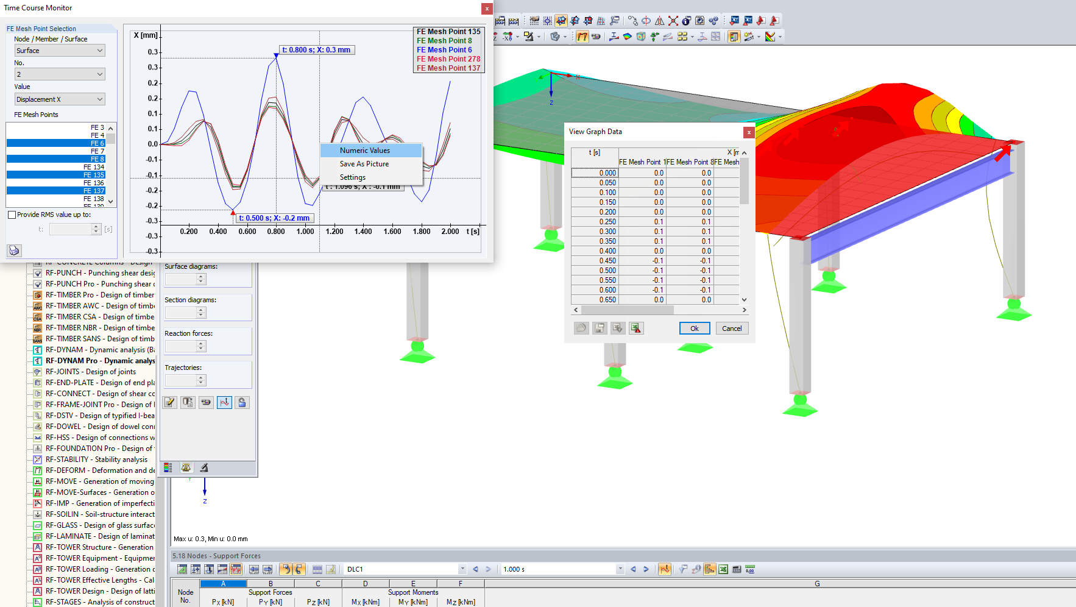This screenshot has width=1076, height=607.
Task: Go to next time step arrow
Action: click(646, 569)
